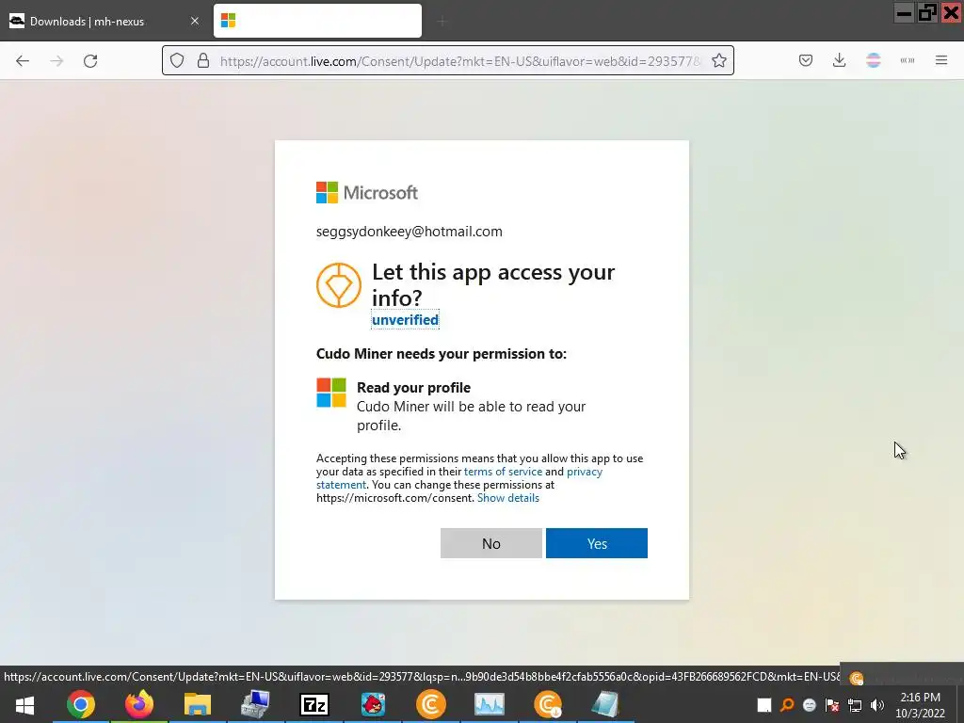Click the Cudo Miner needs your permission heading
Image resolution: width=964 pixels, height=723 pixels.
click(x=442, y=354)
